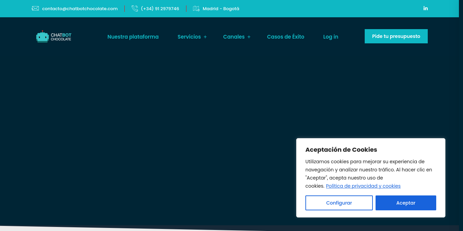The width and height of the screenshot is (463, 231).
Task: Click the (+34) 91 2979746 phone number
Action: [x=160, y=9]
